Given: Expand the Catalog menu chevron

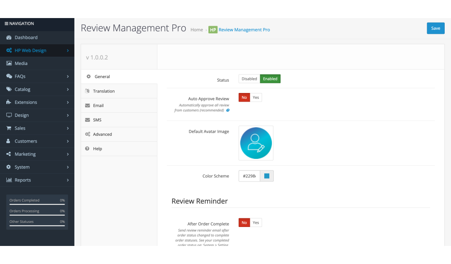Looking at the screenshot, I should point(68,89).
